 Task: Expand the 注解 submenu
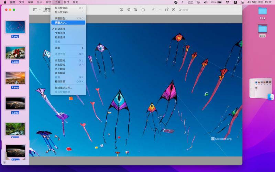68,48
